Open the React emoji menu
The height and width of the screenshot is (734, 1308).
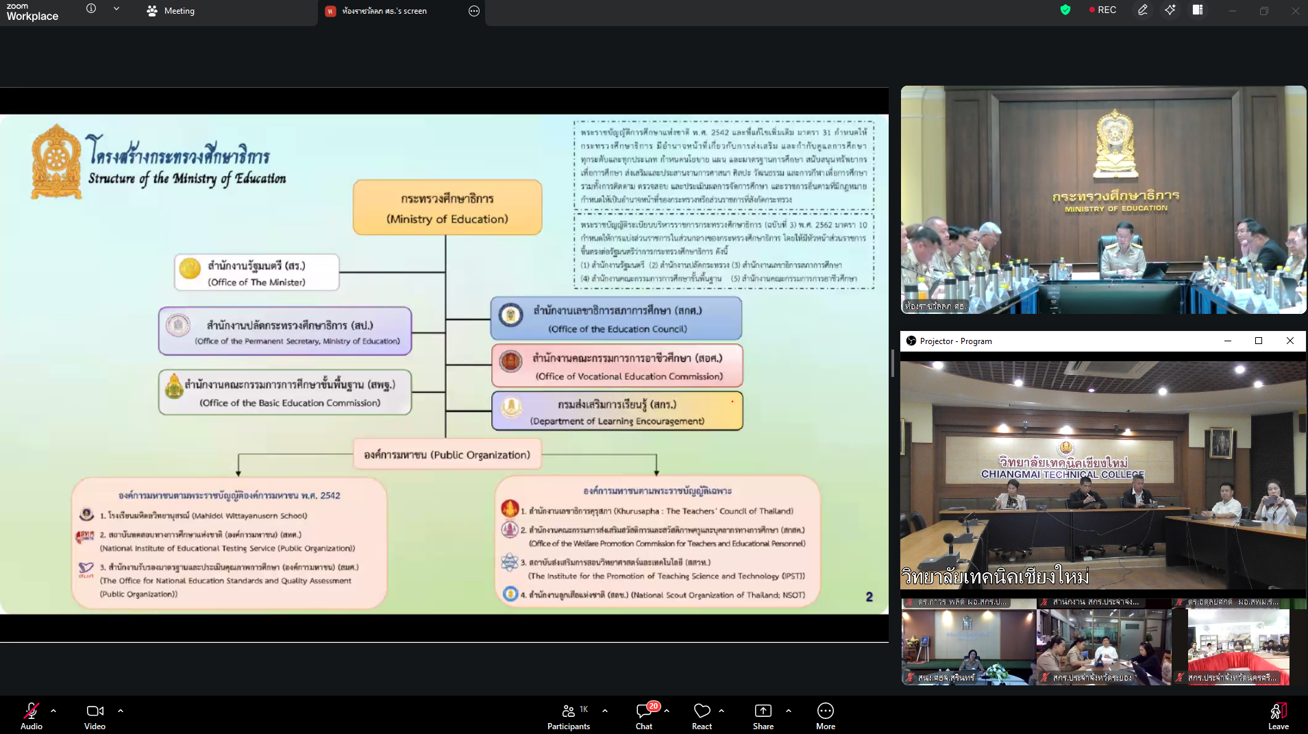tap(702, 715)
